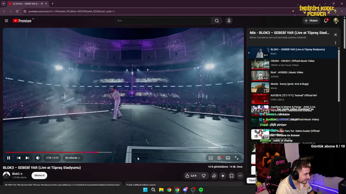Open more actions under the video
346x194 pixels.
pos(240,176)
